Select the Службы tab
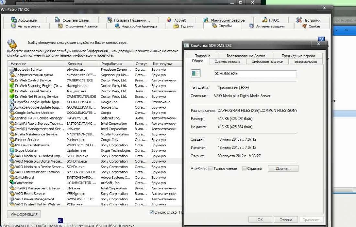The height and width of the screenshot is (227, 356). click(222, 26)
